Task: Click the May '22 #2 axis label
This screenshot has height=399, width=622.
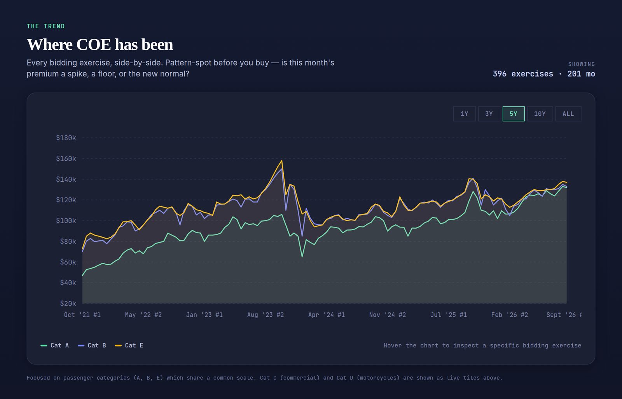Action: coord(143,315)
